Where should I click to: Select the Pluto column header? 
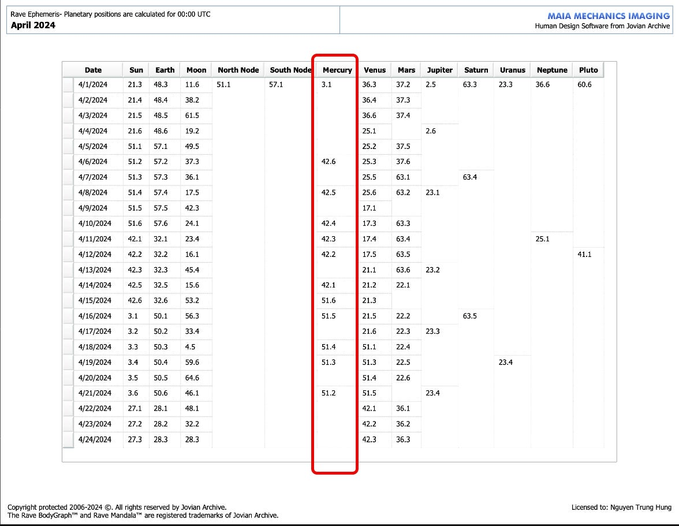588,70
